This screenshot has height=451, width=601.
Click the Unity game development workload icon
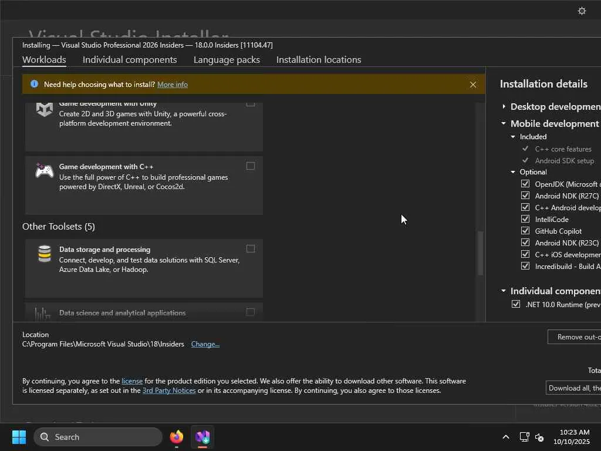(x=45, y=109)
